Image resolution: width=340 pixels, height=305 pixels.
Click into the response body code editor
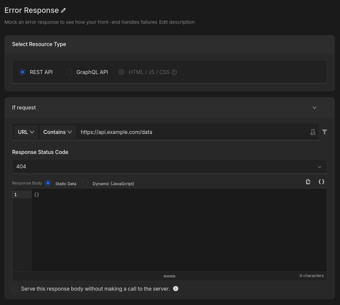pos(179,230)
